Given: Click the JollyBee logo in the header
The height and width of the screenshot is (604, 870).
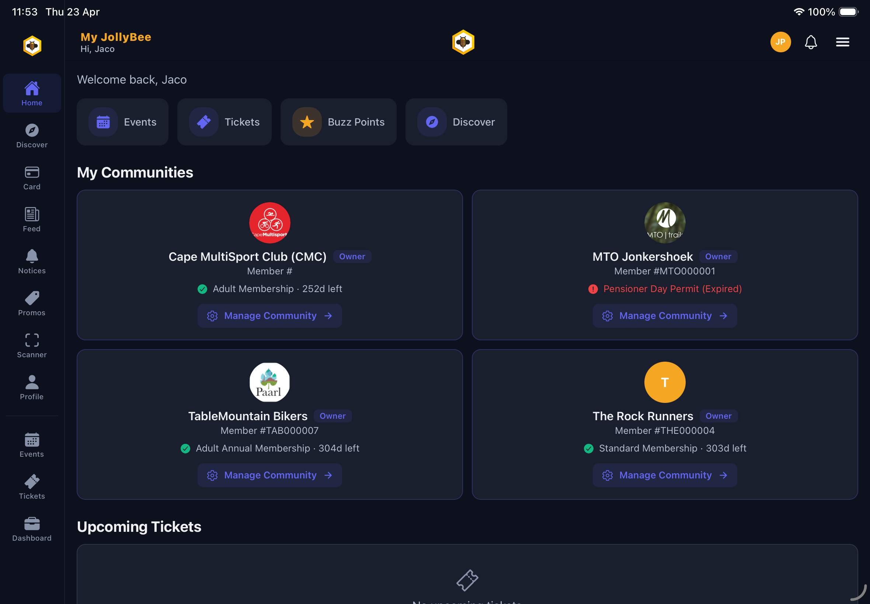Looking at the screenshot, I should click(463, 42).
